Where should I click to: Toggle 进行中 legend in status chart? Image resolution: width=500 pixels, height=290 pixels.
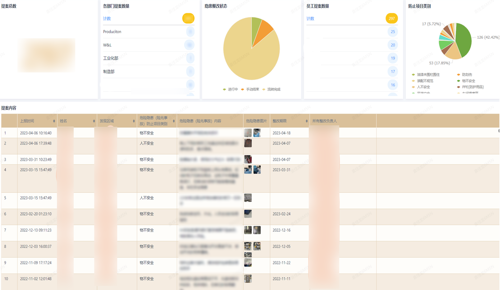coord(230,90)
